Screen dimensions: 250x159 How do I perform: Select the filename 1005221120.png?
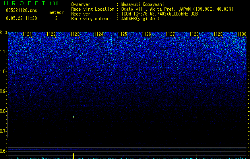[21, 10]
